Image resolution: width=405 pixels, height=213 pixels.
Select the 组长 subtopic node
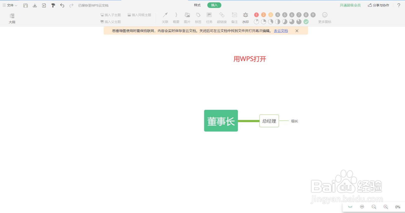point(295,121)
